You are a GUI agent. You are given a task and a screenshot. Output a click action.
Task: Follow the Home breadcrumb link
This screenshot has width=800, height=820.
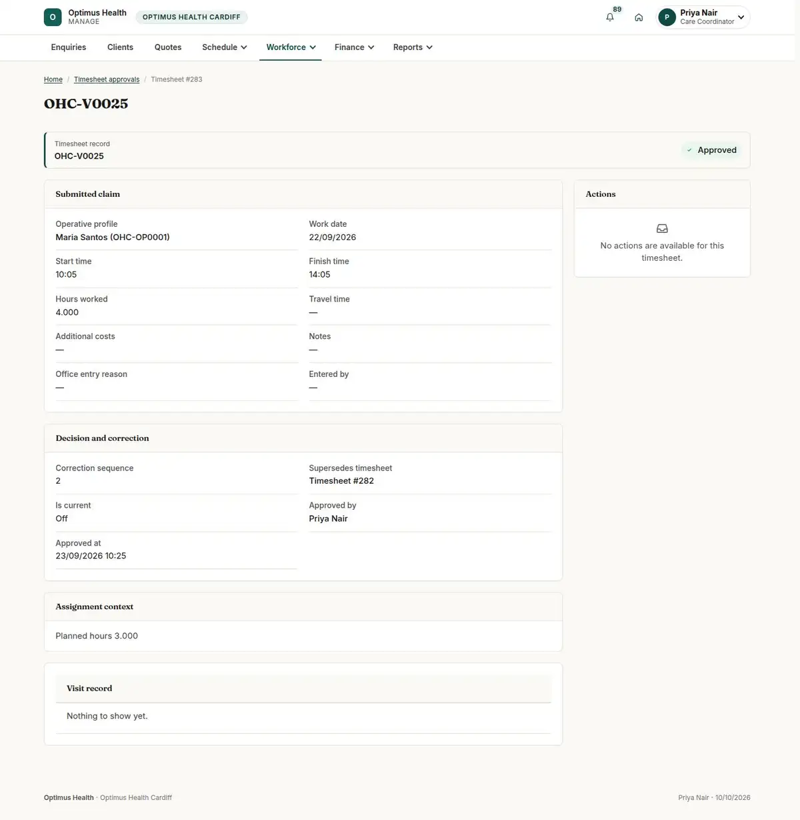coord(53,79)
